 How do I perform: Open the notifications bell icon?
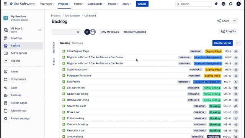216,4
